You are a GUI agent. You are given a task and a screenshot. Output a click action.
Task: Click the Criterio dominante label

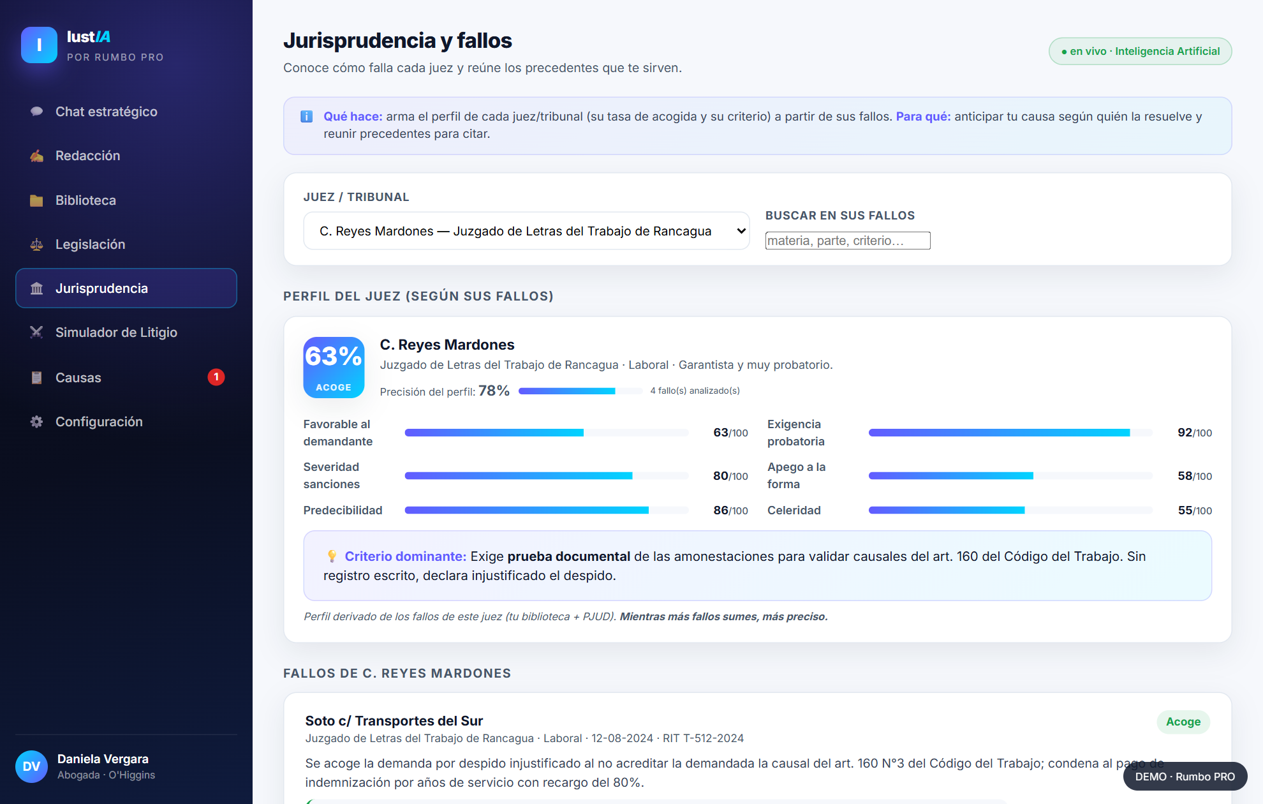406,556
